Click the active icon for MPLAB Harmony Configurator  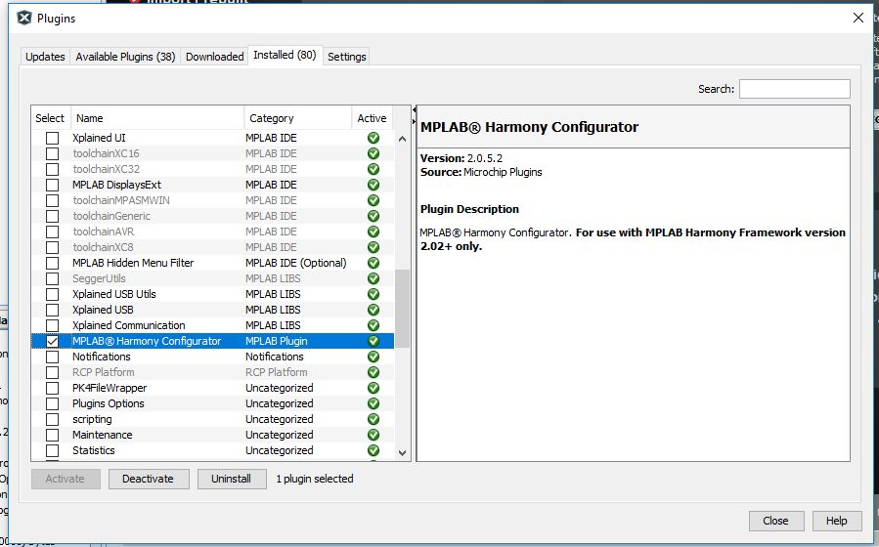[x=374, y=341]
